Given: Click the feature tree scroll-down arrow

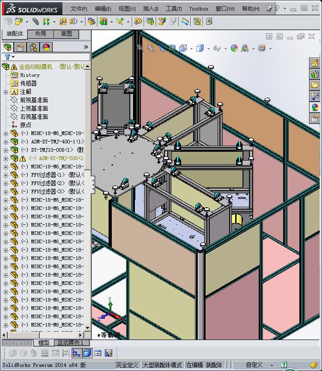Looking at the screenshot, I should coord(88,328).
